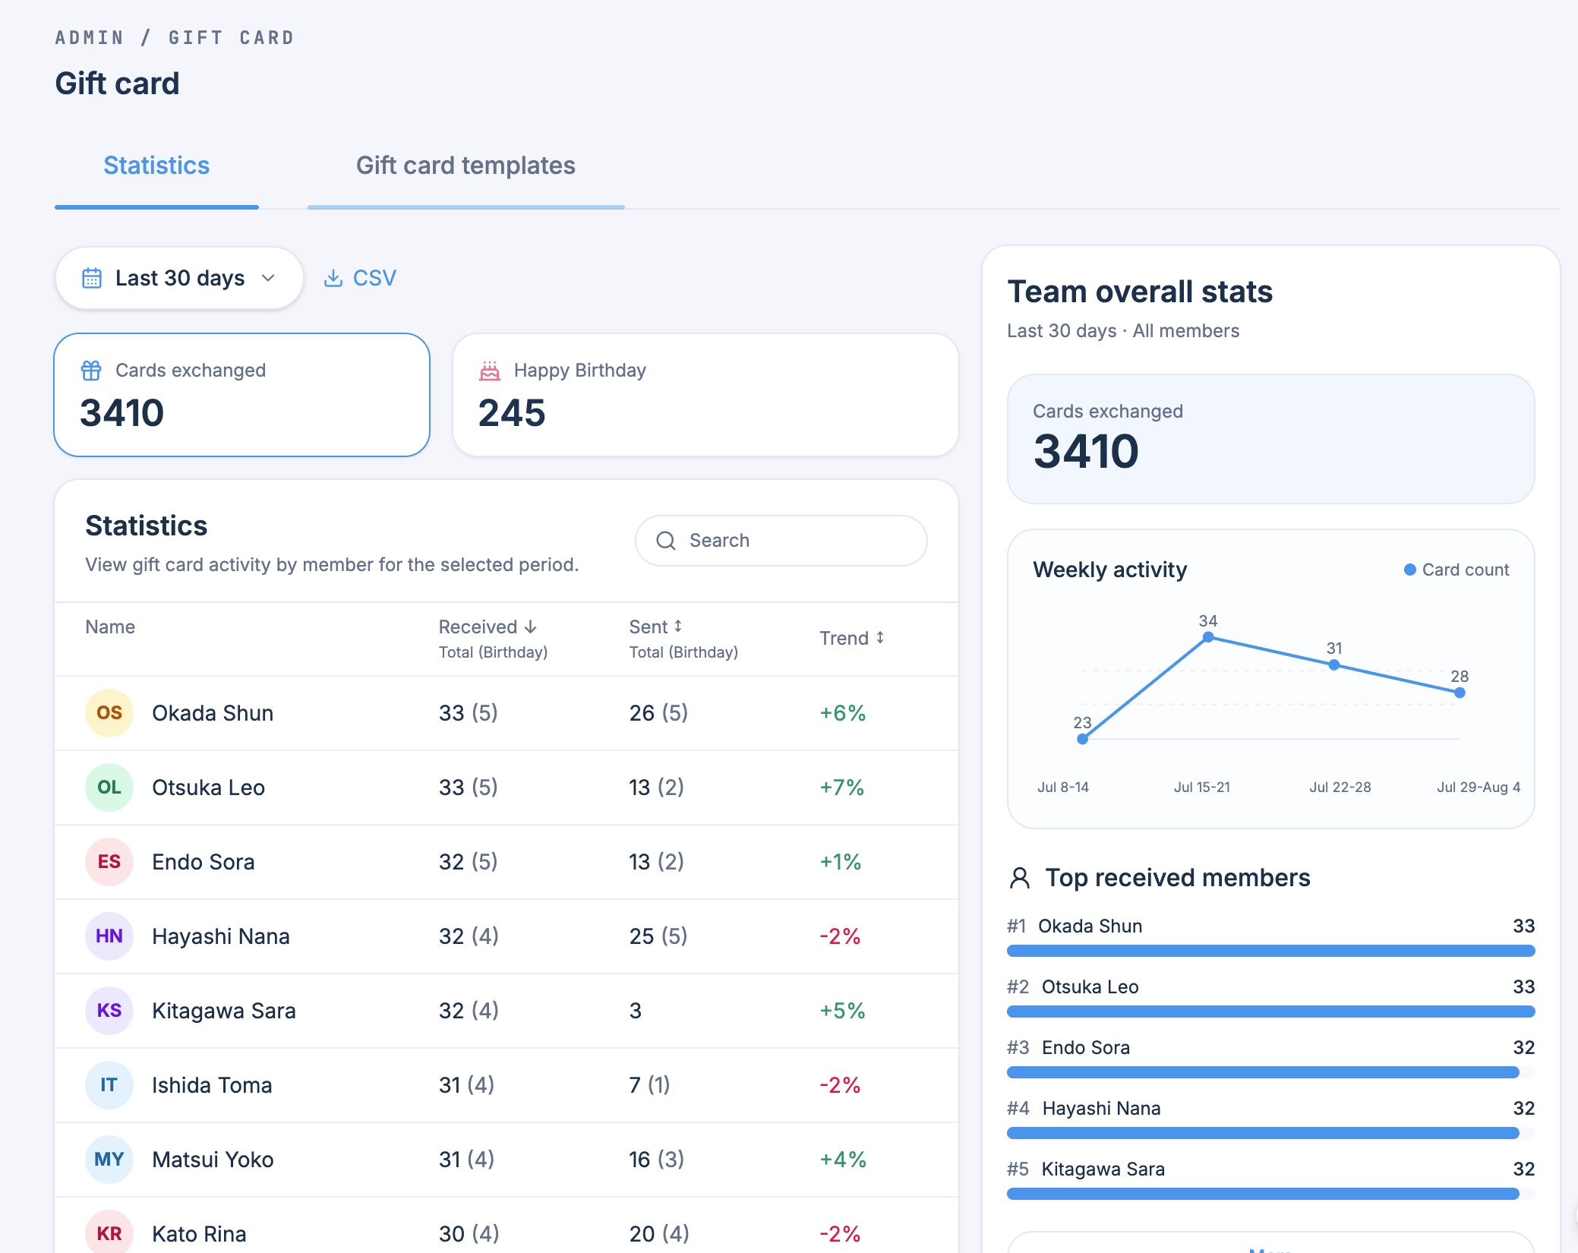Click the gift icon on Cards exchanged
1578x1253 pixels.
91,371
